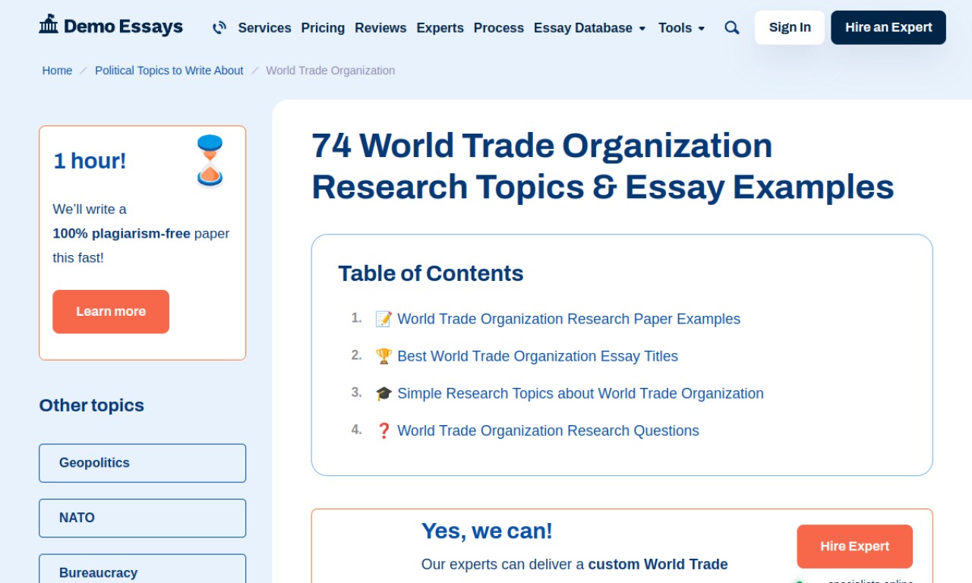Image resolution: width=972 pixels, height=583 pixels.
Task: Open the search magnifier icon
Action: click(x=731, y=27)
